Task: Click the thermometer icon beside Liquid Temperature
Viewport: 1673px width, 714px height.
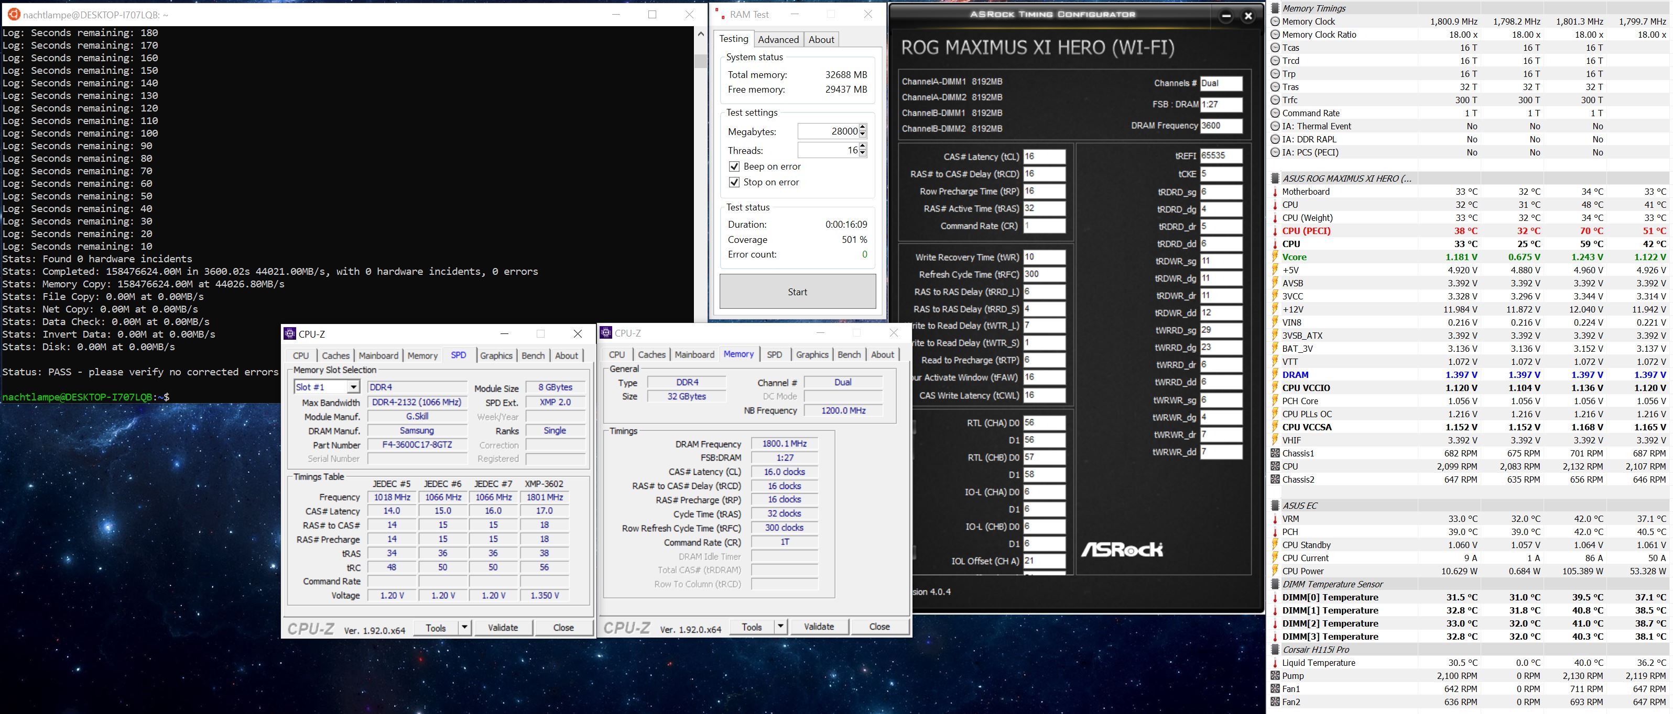Action: 1275,663
